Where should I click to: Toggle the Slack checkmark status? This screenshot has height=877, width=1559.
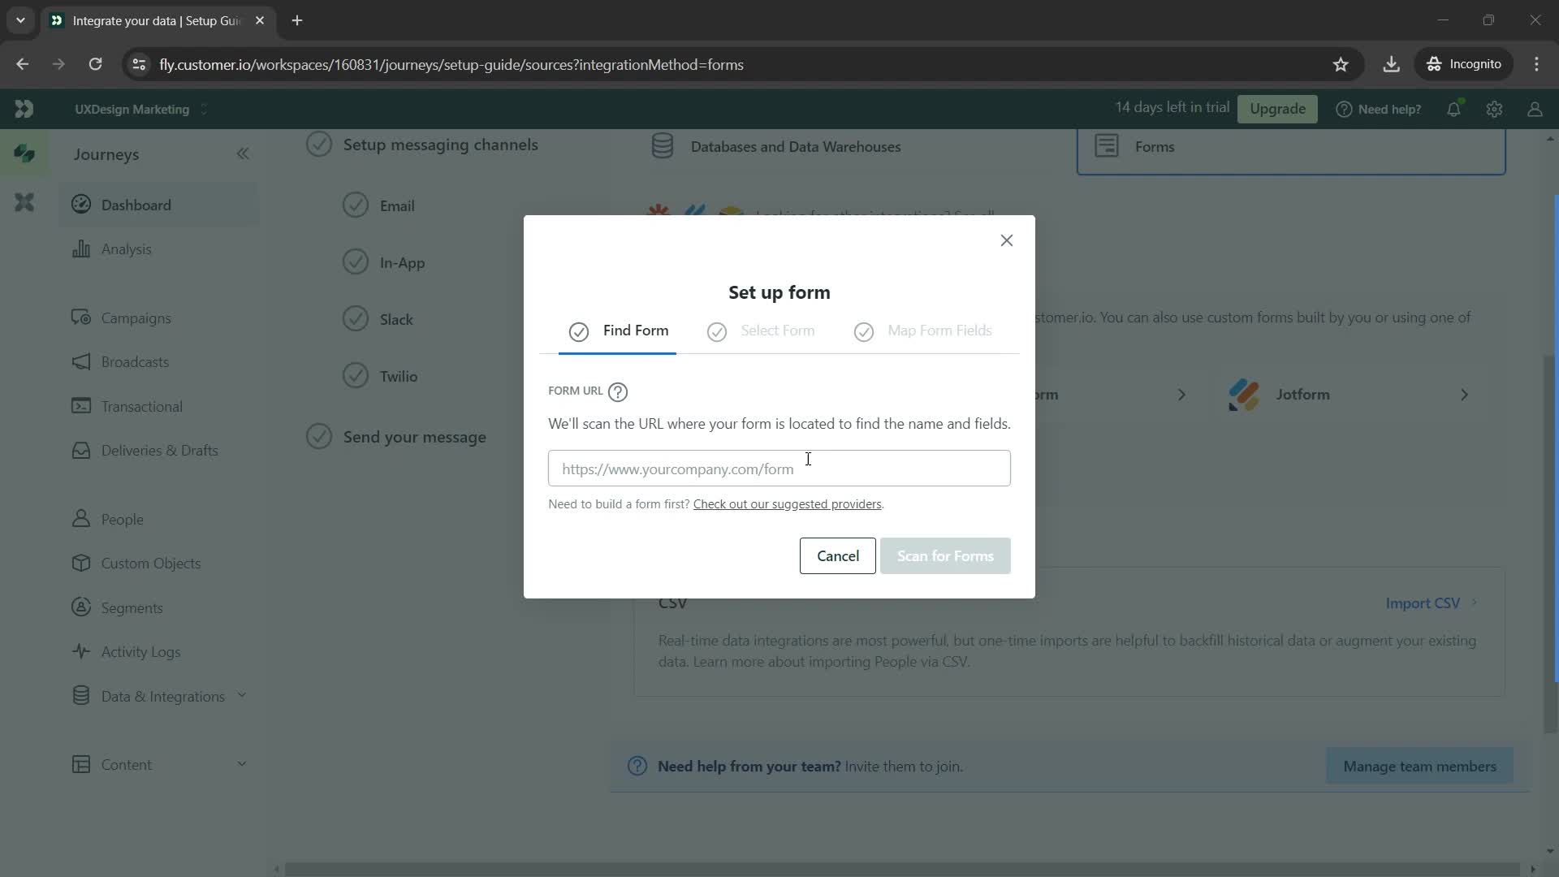(356, 319)
